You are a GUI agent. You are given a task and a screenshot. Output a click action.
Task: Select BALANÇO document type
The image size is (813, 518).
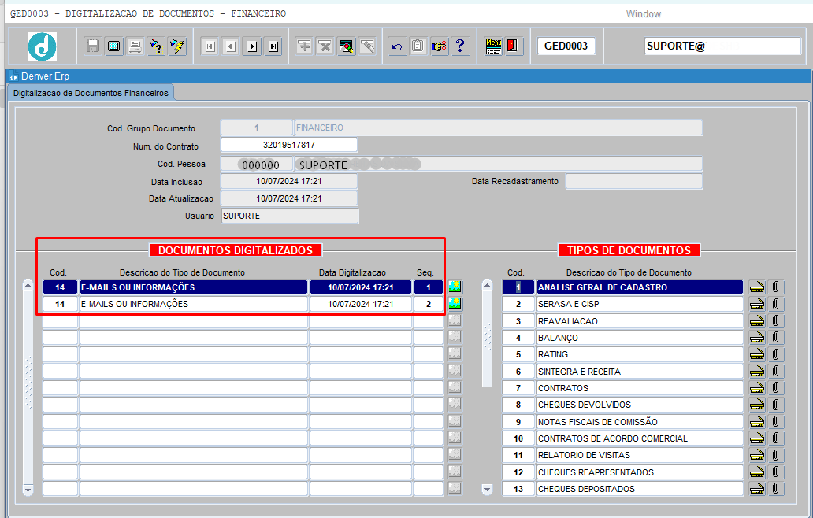[x=640, y=337]
